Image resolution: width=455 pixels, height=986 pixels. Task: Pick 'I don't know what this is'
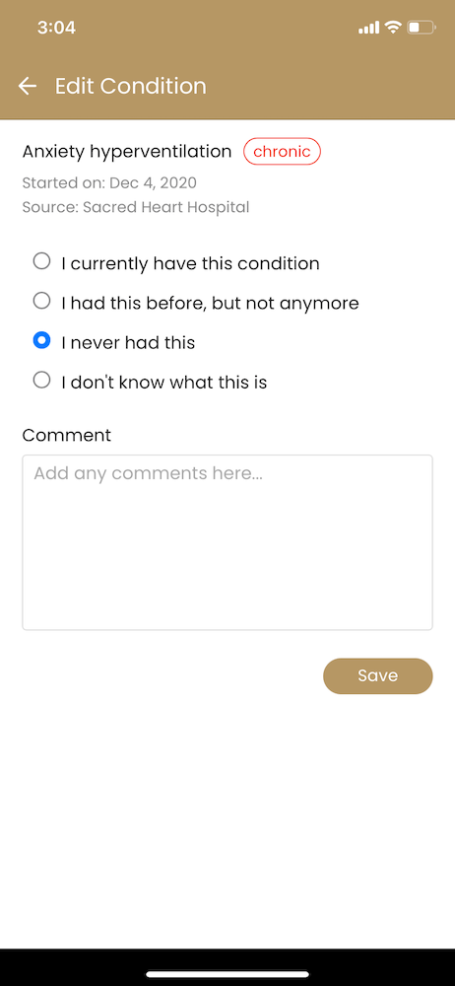pos(41,380)
